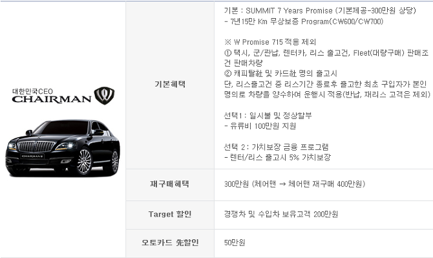Click the SUMMIT 7 Years Promise line
This screenshot has width=433, height=258.
pyautogui.click(x=320, y=11)
